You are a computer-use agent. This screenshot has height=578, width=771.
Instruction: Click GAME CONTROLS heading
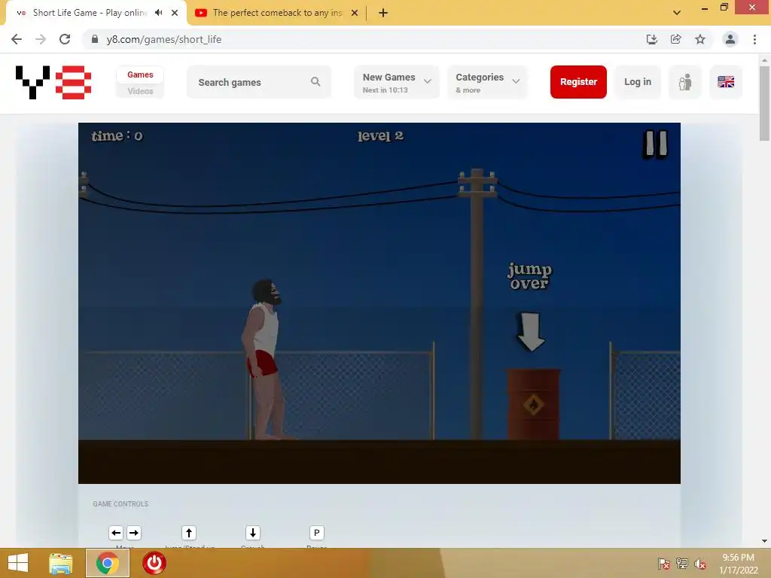click(120, 503)
